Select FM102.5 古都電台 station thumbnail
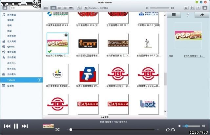Viewport: 210px width, 135px height. pos(148,18)
